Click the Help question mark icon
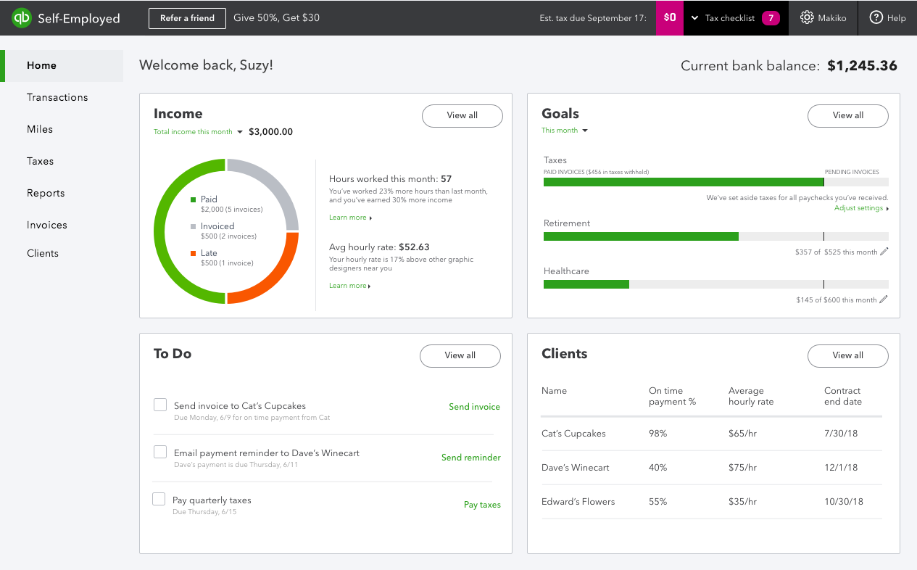 [x=876, y=18]
